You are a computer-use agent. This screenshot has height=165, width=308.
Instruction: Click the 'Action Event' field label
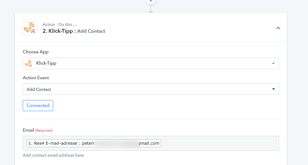click(x=36, y=78)
